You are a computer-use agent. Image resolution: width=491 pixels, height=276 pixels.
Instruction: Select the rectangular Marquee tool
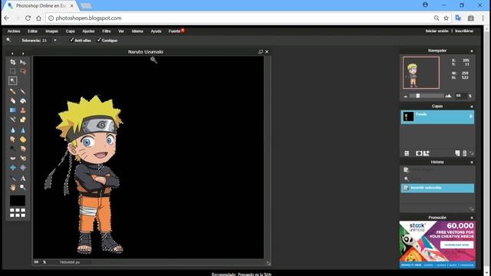click(x=12, y=71)
